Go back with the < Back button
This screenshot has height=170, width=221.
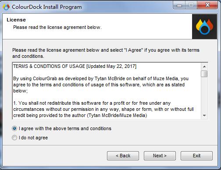tap(123, 156)
